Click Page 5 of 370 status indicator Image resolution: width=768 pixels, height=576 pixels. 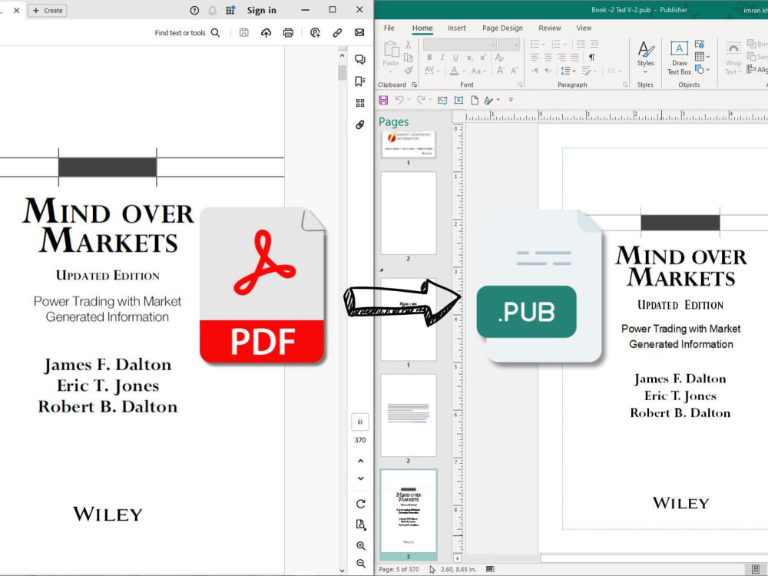(x=399, y=569)
